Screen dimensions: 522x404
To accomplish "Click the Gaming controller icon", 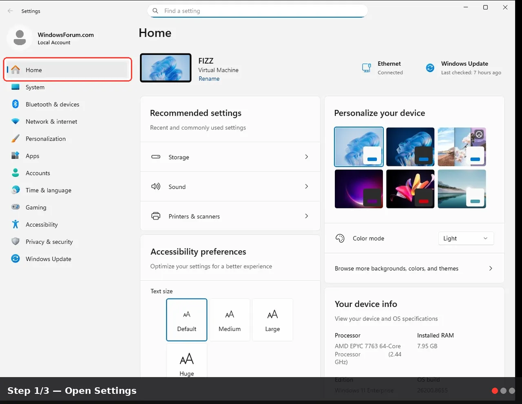I will pos(15,207).
